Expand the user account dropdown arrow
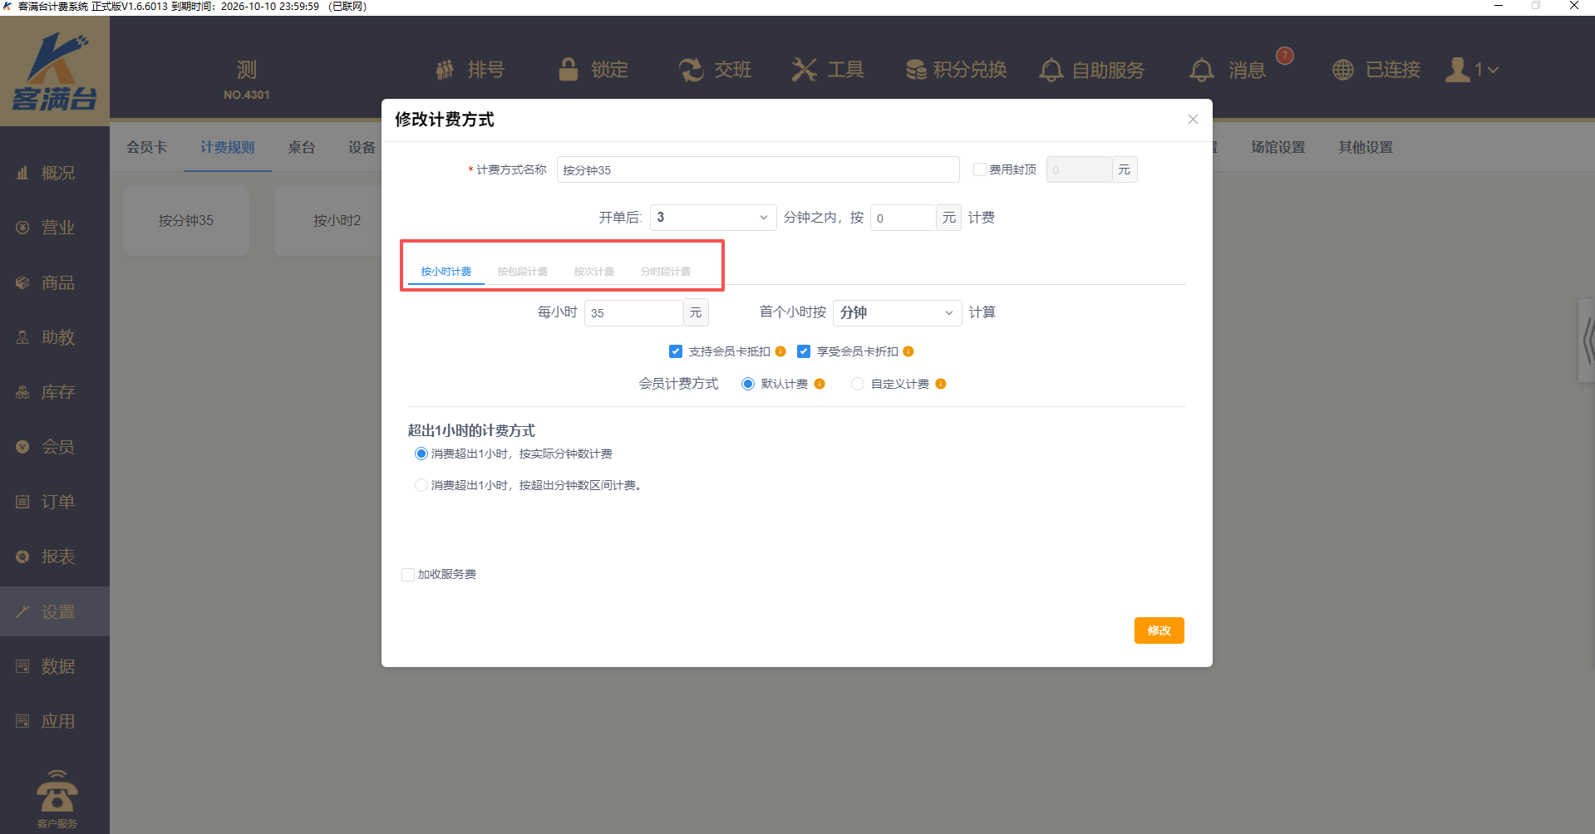This screenshot has height=834, width=1595. [x=1493, y=70]
